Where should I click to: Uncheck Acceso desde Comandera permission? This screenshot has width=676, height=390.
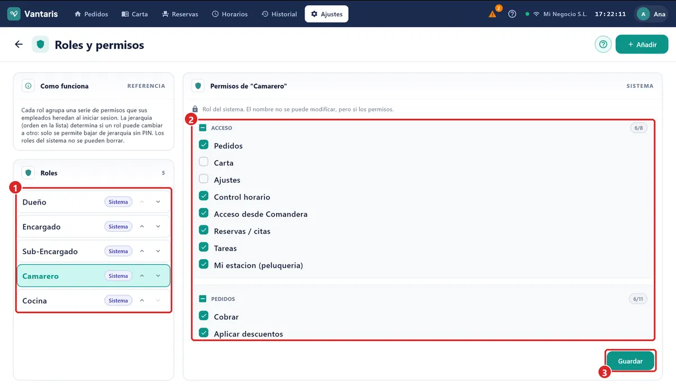pyautogui.click(x=204, y=213)
